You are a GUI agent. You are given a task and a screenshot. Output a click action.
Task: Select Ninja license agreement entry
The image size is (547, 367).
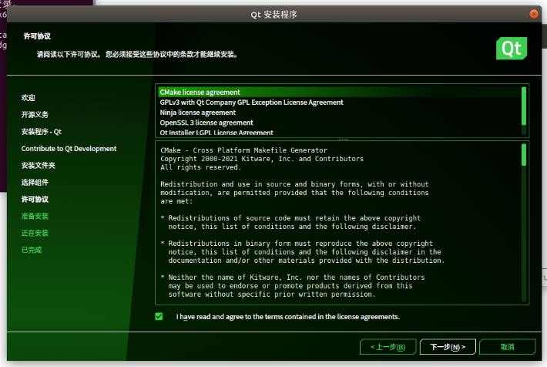[x=197, y=113]
